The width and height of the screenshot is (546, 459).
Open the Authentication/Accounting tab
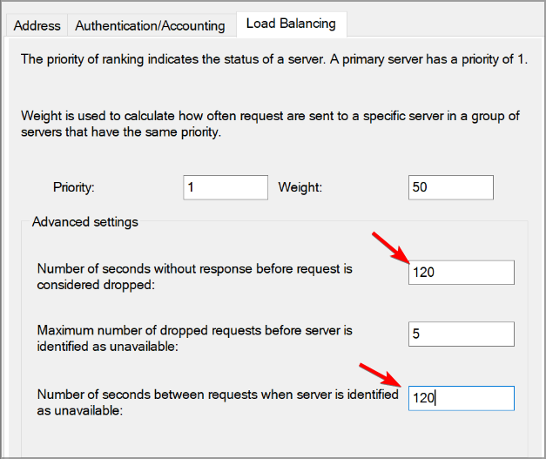pyautogui.click(x=150, y=26)
